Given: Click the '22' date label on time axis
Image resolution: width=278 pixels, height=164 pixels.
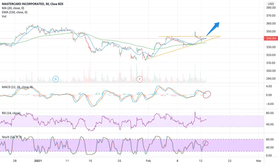Looking at the screenshot, I should click(x=230, y=161).
